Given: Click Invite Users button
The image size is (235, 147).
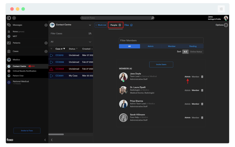Looking at the screenshot, I should pyautogui.click(x=161, y=64).
